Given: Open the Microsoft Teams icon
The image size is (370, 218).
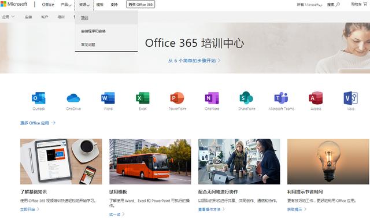Looking at the screenshot, I should (281, 98).
